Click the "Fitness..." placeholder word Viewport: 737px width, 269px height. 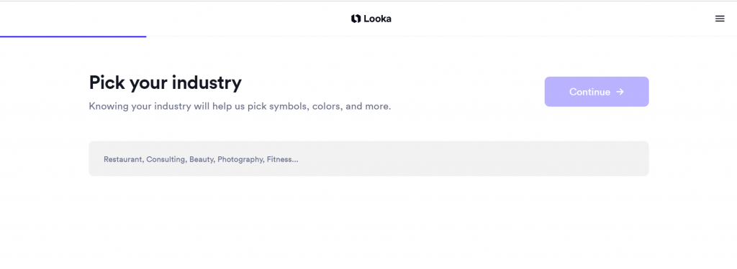(282, 159)
